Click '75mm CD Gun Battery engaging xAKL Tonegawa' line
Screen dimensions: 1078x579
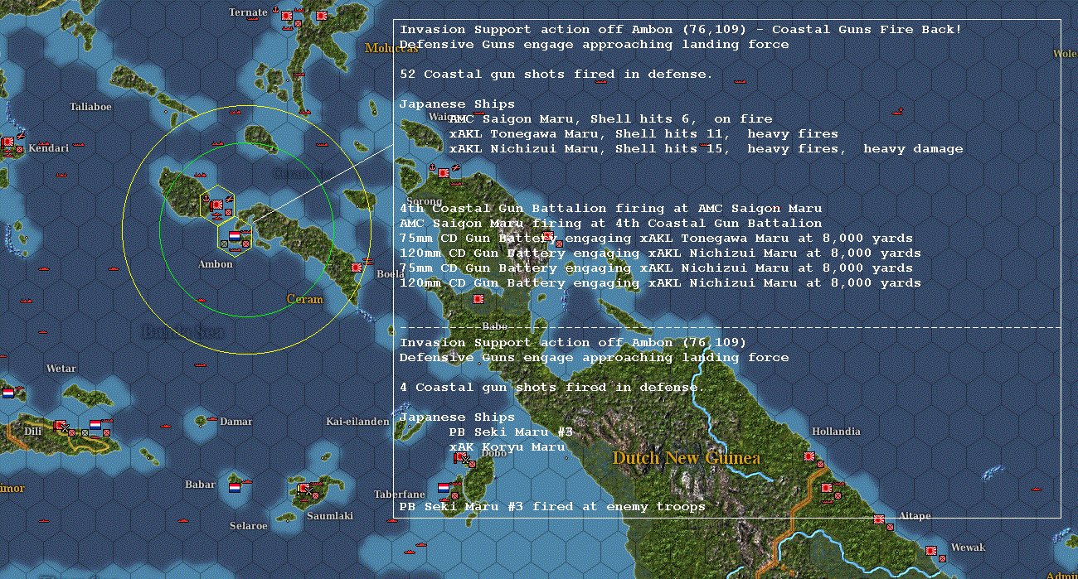click(656, 238)
